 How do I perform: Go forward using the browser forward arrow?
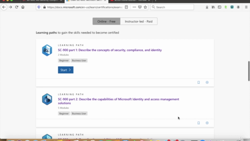coord(11,7)
